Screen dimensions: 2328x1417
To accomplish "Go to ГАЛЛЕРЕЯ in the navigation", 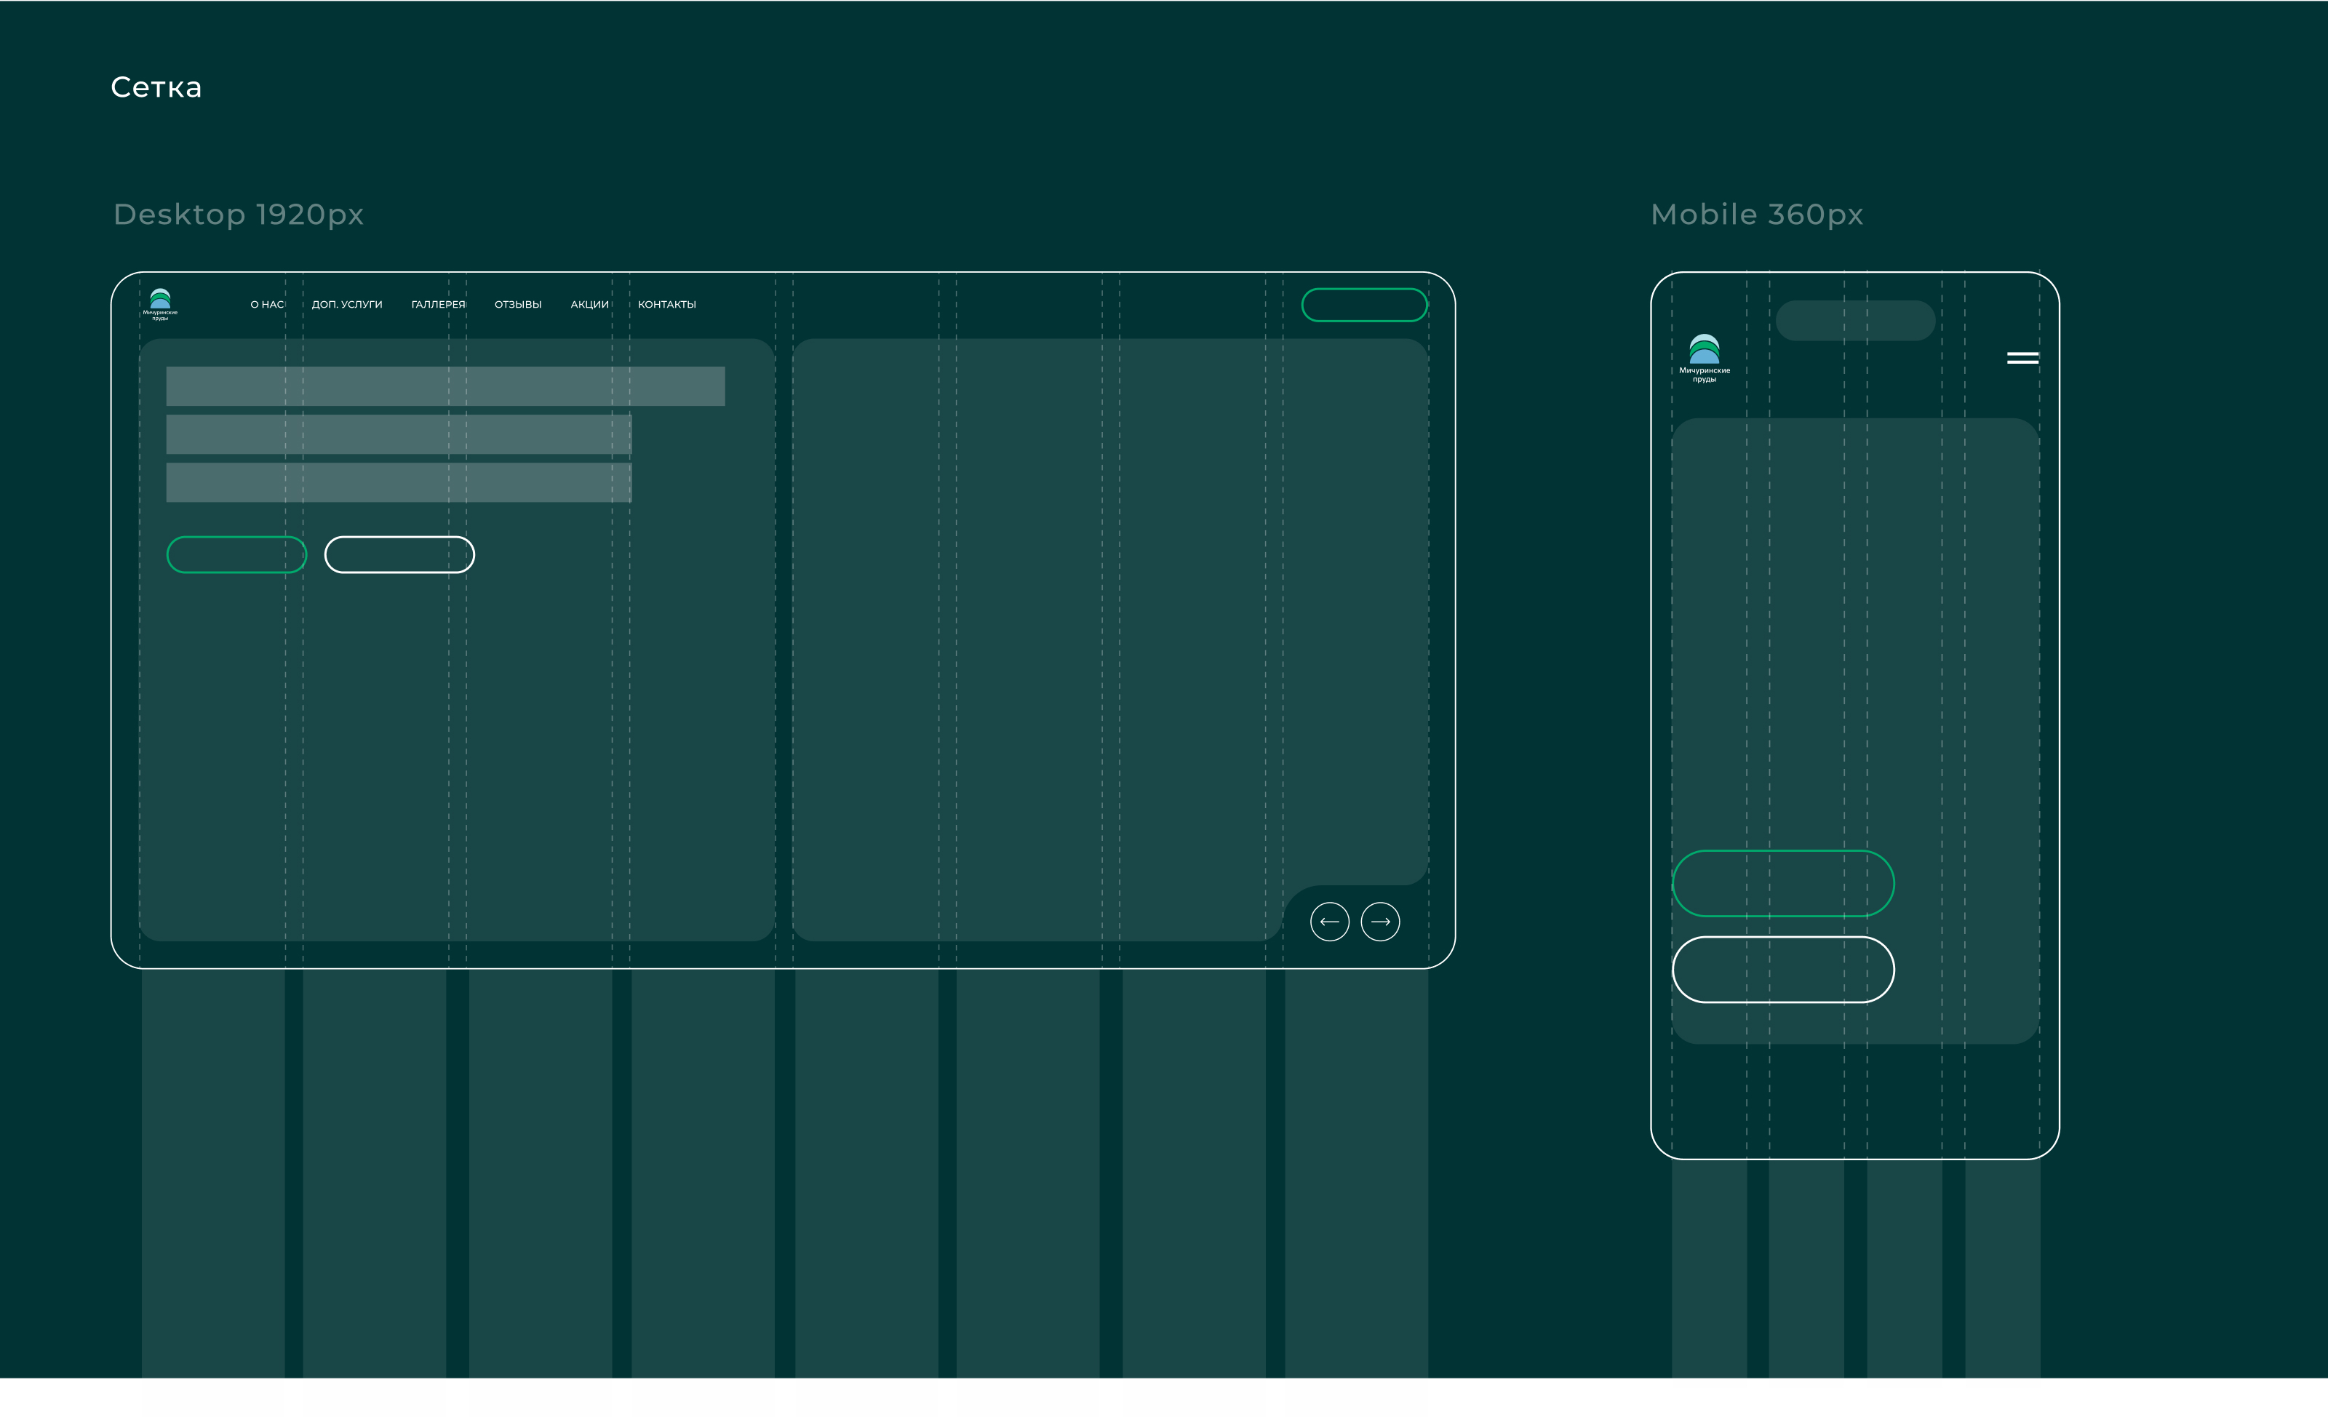I will point(439,304).
